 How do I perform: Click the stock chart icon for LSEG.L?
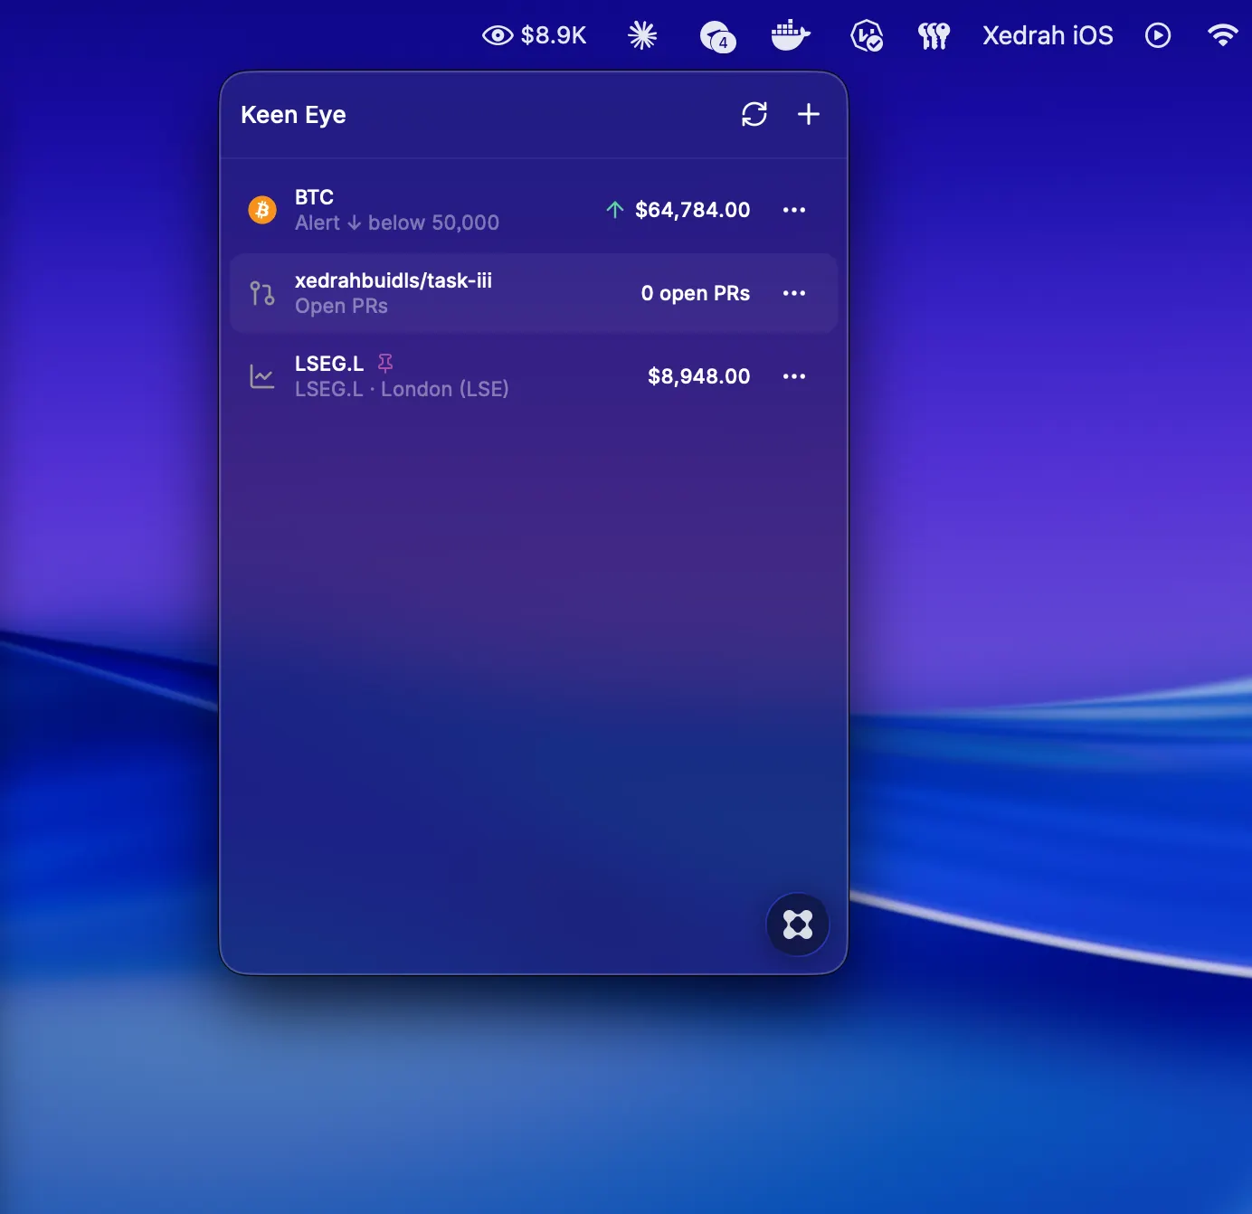[262, 376]
